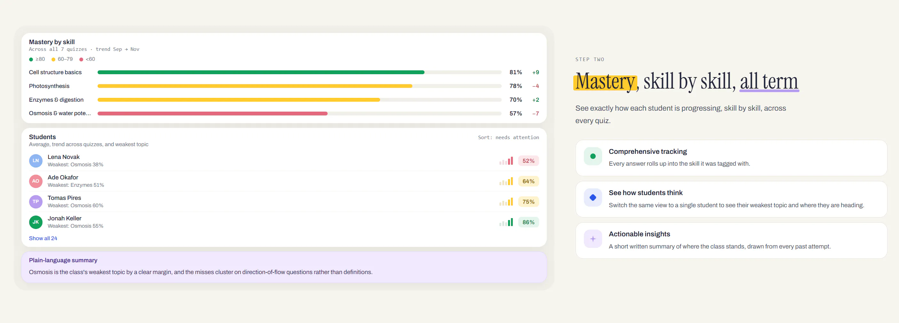Click Lena Novak's LN avatar
Viewport: 899px width, 323px height.
point(36,161)
